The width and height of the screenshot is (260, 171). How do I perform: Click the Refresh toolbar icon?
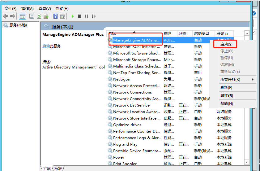tap(39, 16)
